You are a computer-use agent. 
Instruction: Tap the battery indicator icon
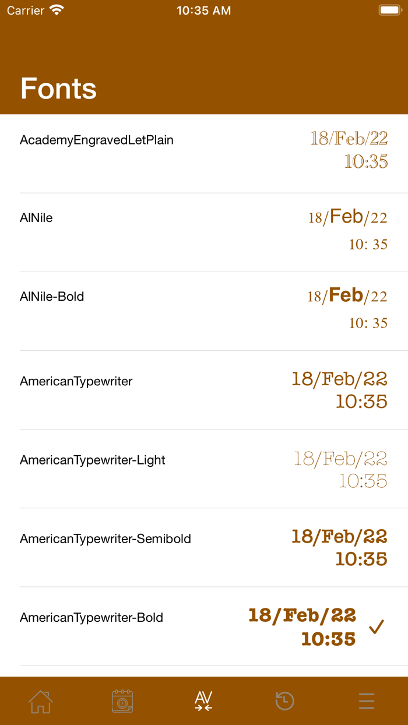tap(390, 10)
